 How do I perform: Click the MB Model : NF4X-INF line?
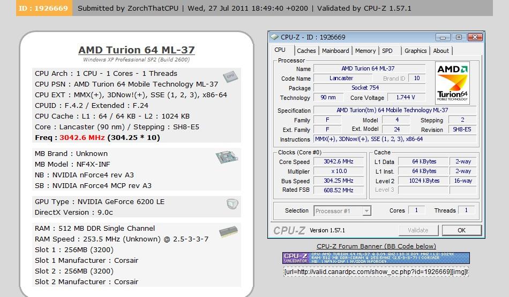click(x=72, y=165)
